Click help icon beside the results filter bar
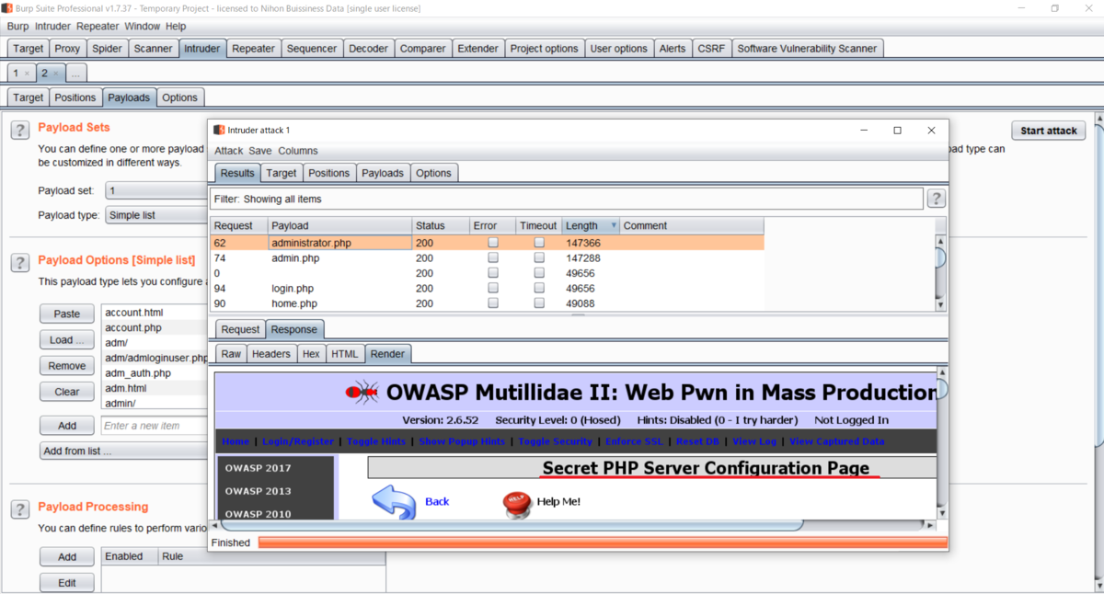This screenshot has width=1104, height=594. (936, 199)
